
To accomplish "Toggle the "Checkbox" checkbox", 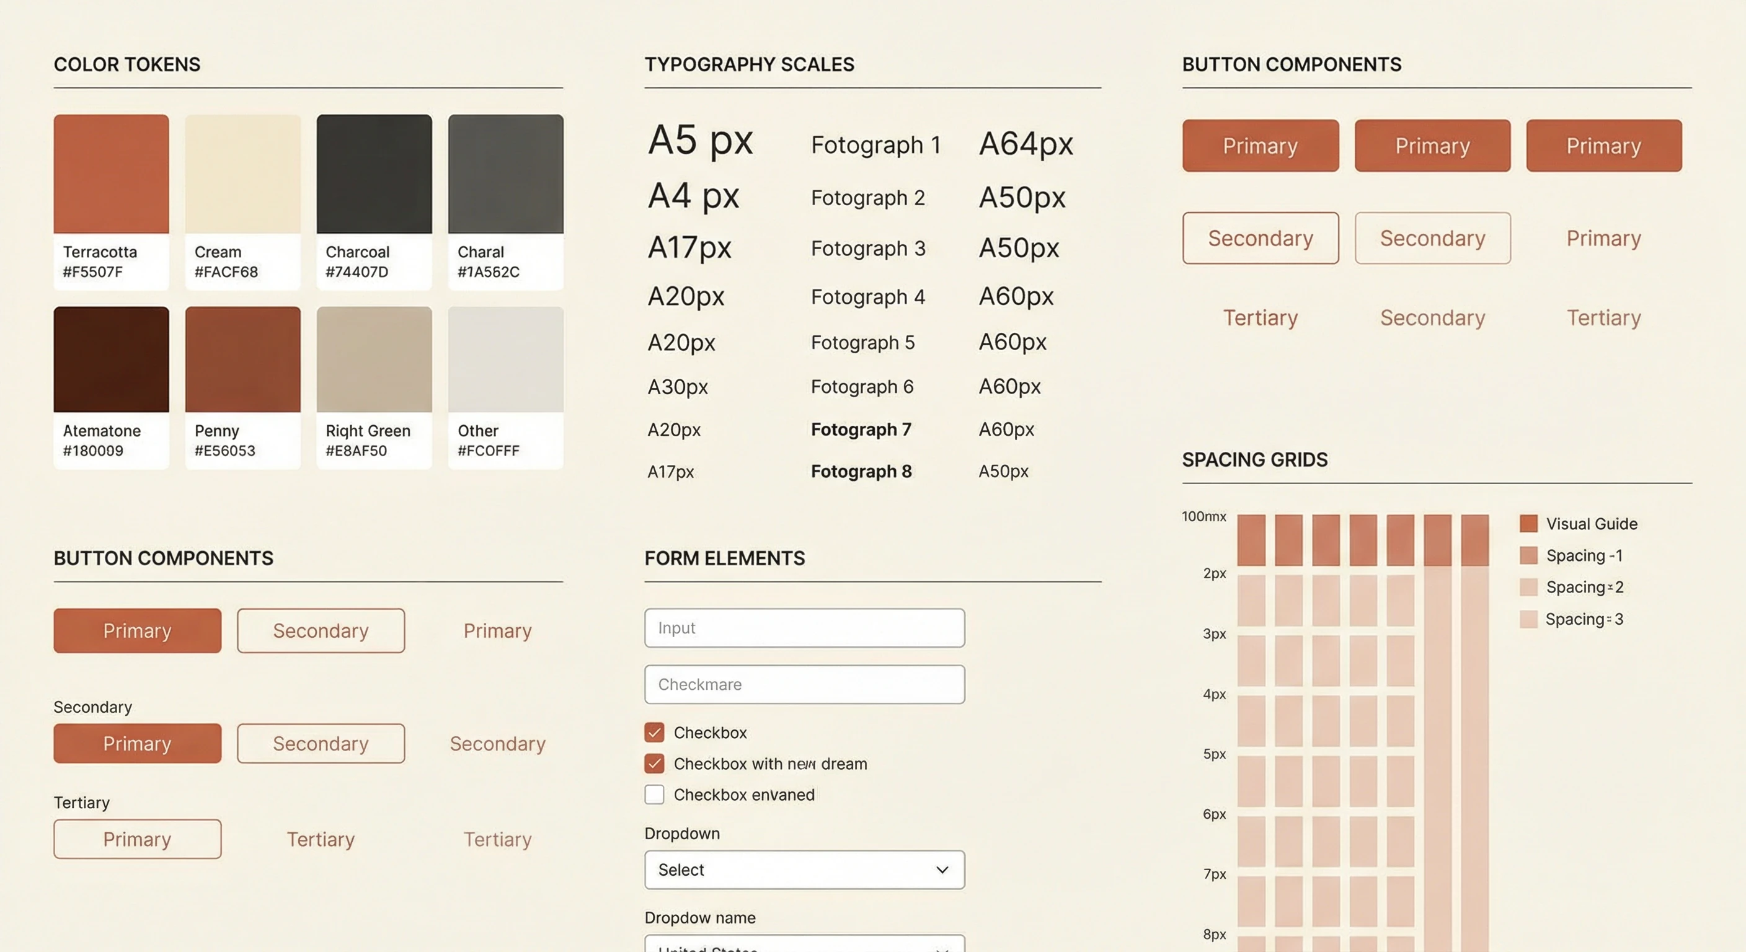I will pos(654,733).
